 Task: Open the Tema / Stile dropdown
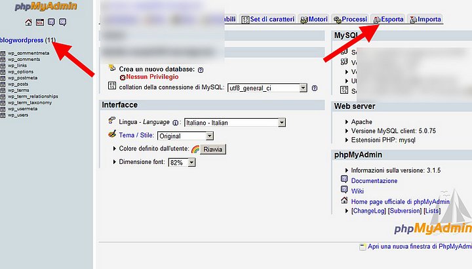[x=186, y=136]
